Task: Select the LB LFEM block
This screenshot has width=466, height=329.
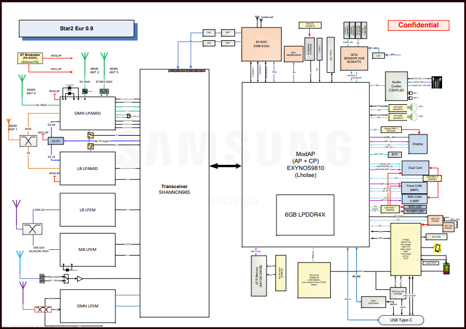Action: [x=87, y=210]
